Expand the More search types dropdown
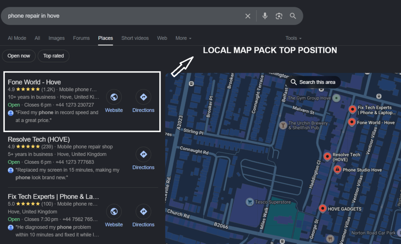The image size is (401, 244). (x=183, y=38)
